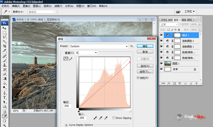
Task: Select the Healing Brush tool
Action: click(x=5, y=56)
